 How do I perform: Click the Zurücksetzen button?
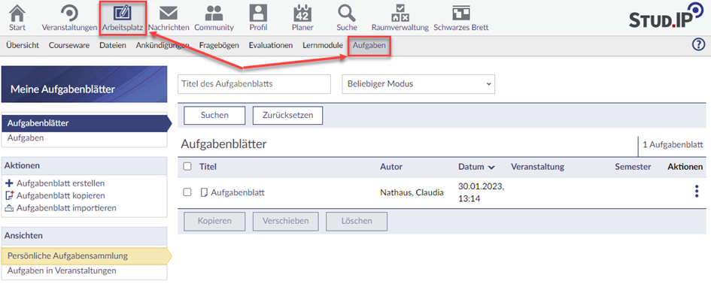287,116
